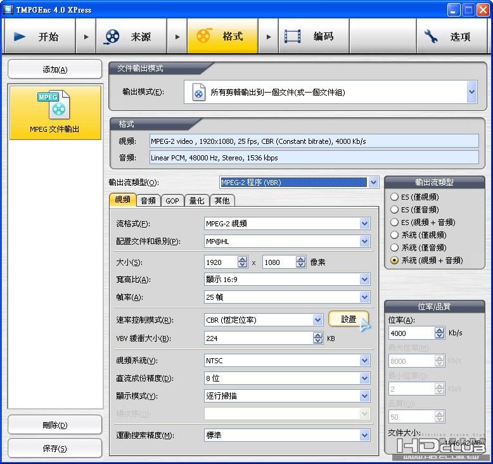Click the arrow between Source and Format
This screenshot has width=493, height=464.
tap(177, 37)
